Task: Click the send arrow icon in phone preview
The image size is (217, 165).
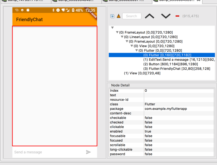Action: coord(88,152)
